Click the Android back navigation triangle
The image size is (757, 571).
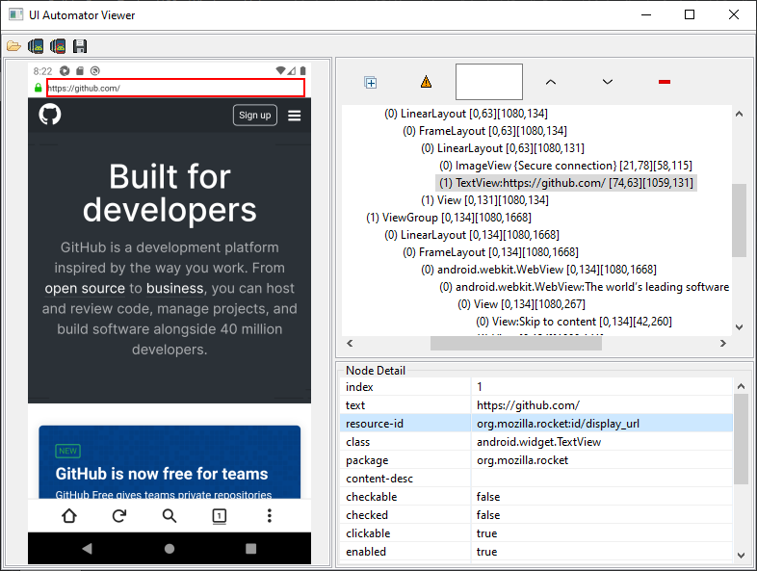click(x=88, y=548)
